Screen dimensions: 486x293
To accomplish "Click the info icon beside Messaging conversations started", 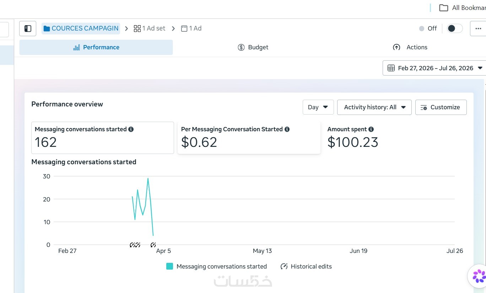I will (x=131, y=129).
